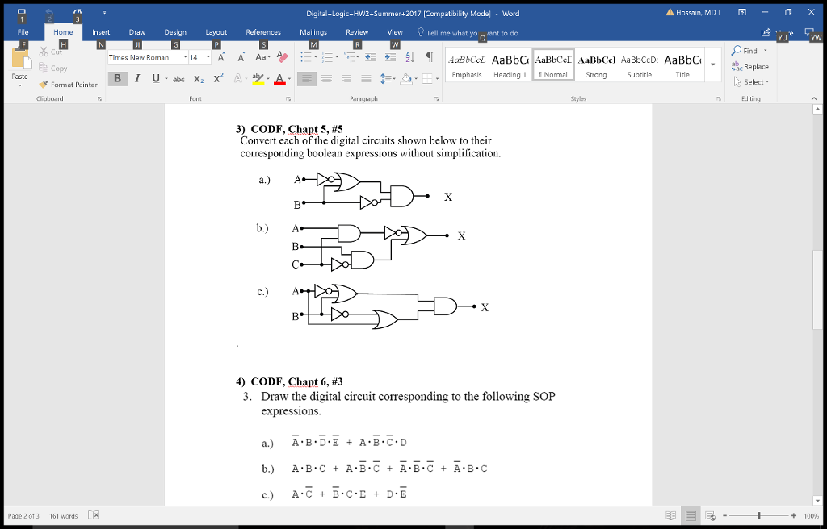This screenshot has height=529, width=827.
Task: Open the Find search tool
Action: tap(744, 51)
